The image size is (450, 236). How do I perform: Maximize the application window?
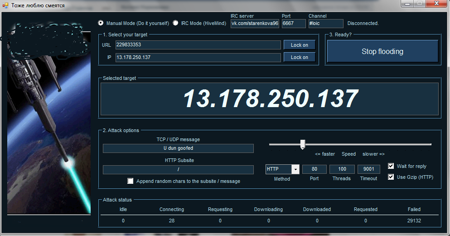420,4
